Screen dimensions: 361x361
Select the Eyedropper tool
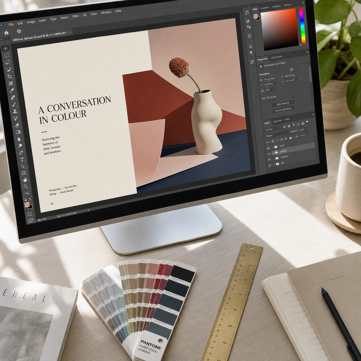pos(12,91)
